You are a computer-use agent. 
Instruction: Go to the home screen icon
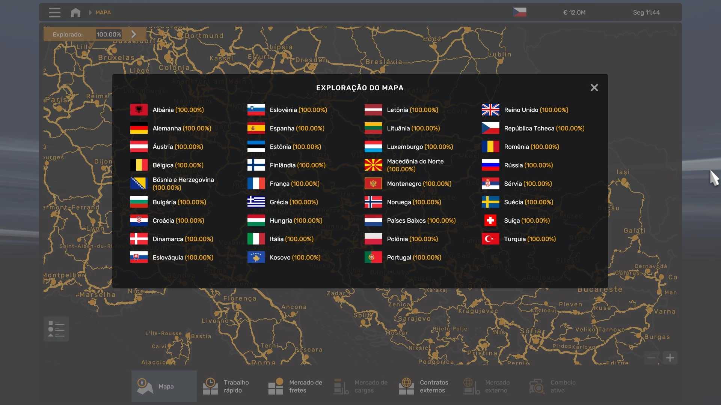point(75,12)
